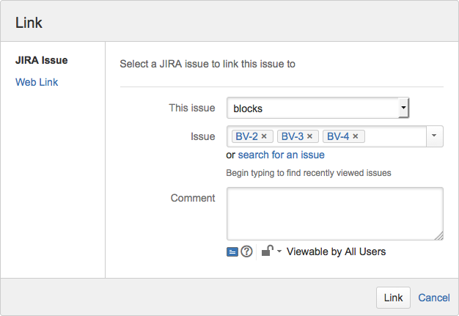This screenshot has width=459, height=316.
Task: Switch to the Web Link tab
Action: pos(37,82)
